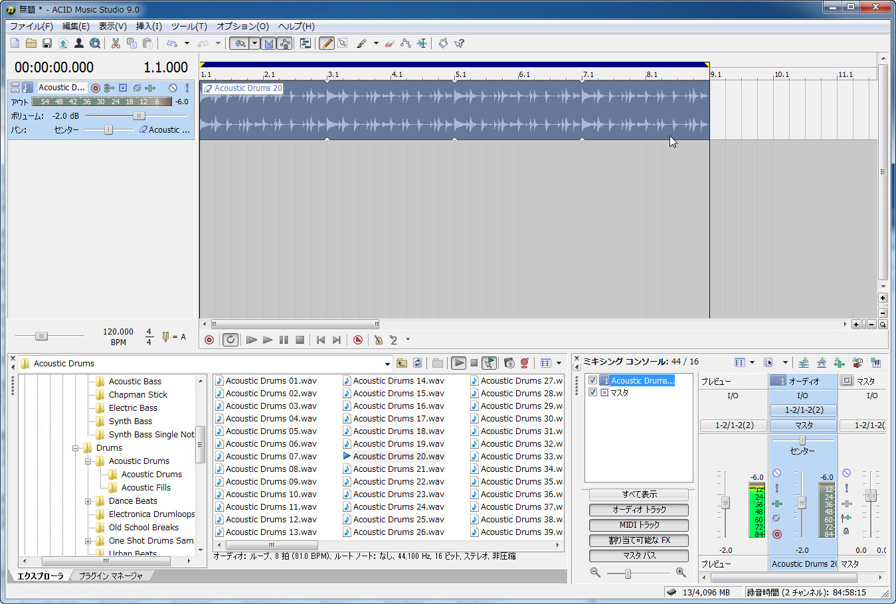Toggle the Enable Snapping toolbar button
Image resolution: width=896 pixels, height=604 pixels.
click(x=240, y=43)
